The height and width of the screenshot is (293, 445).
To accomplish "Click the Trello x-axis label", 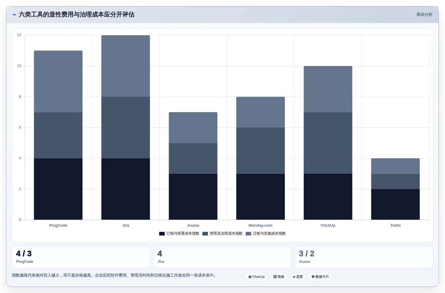I will (x=395, y=225).
